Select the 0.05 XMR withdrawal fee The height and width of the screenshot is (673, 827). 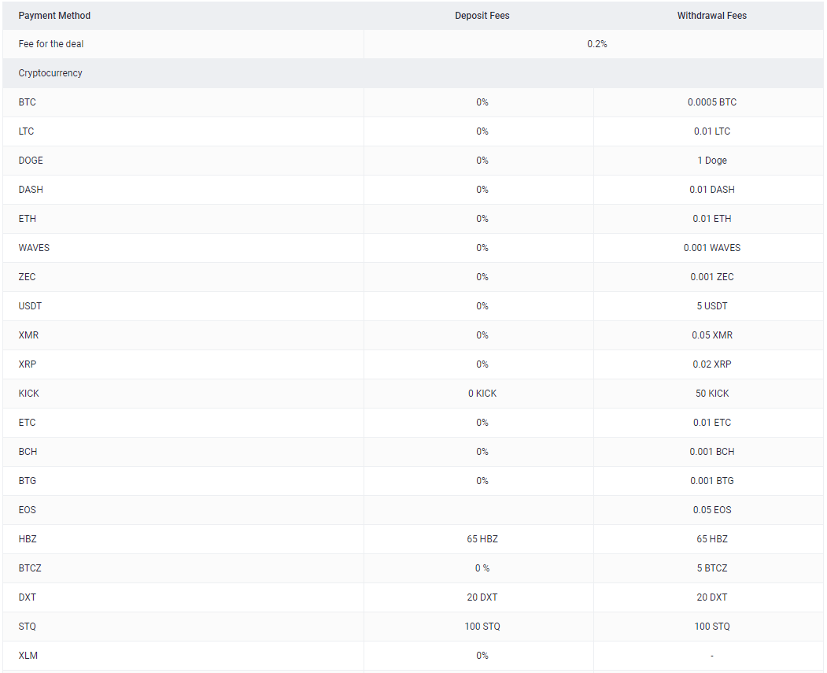tap(711, 335)
